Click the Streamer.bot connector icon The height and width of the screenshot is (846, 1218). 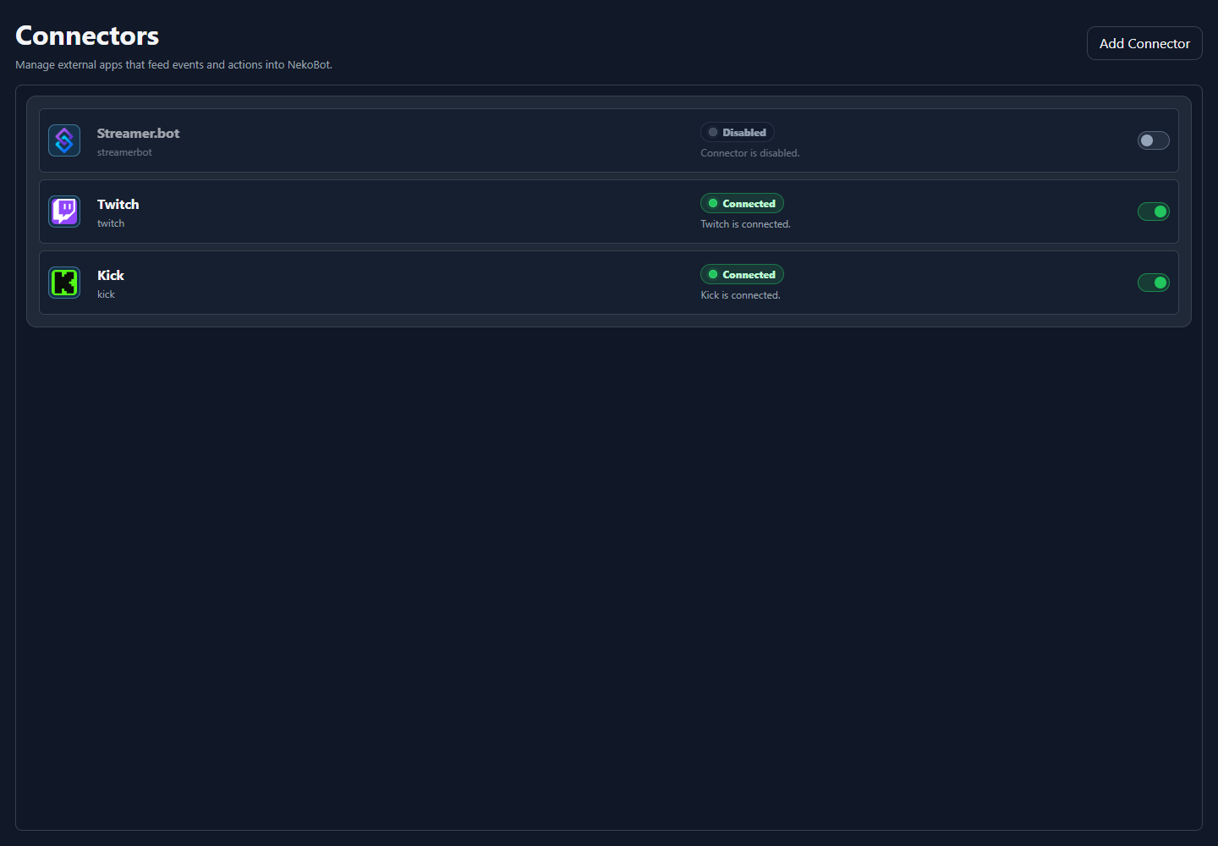(64, 140)
